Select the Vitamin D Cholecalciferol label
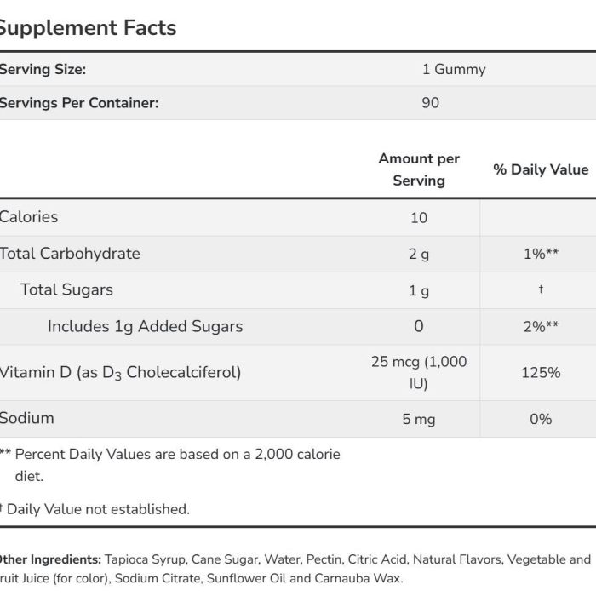596x596 pixels. pyautogui.click(x=120, y=373)
